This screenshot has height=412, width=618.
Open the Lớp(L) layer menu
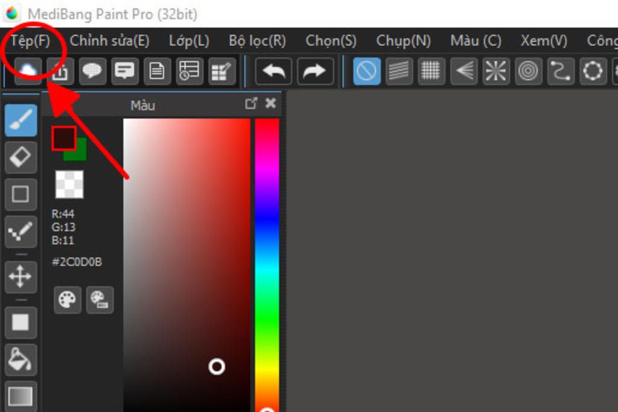(x=189, y=40)
